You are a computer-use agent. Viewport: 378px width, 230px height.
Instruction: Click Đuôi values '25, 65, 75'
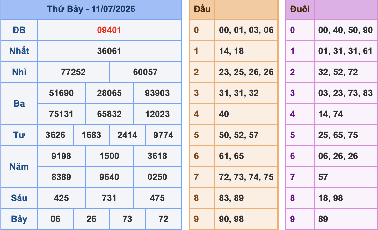pos(338,135)
